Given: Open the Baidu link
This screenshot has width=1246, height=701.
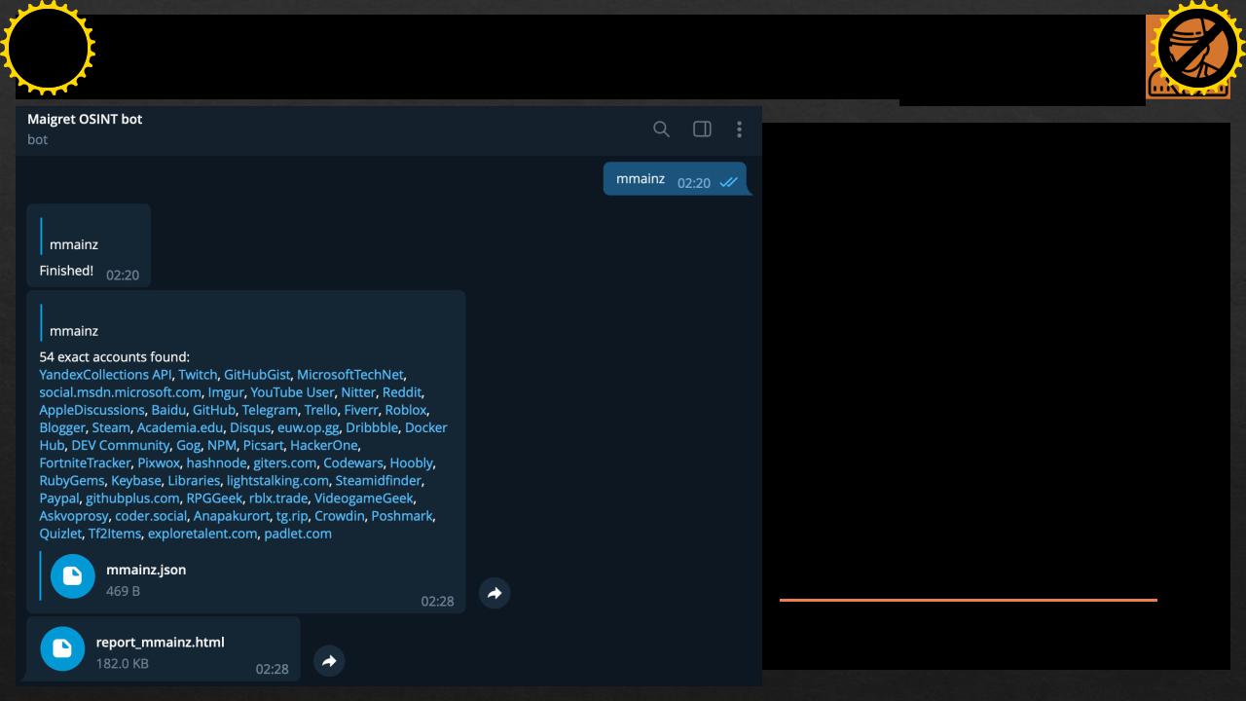Looking at the screenshot, I should pos(168,410).
